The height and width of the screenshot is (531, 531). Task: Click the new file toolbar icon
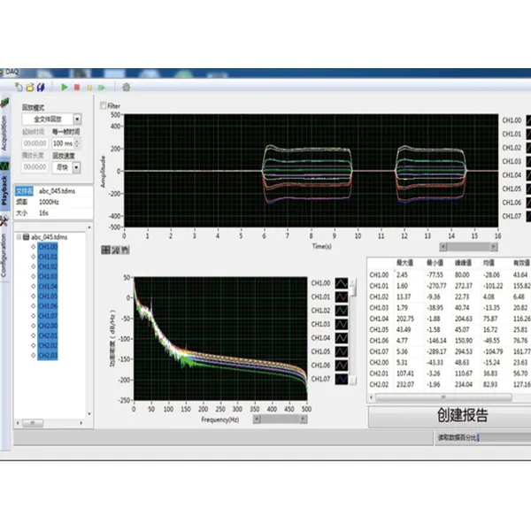click(x=19, y=88)
